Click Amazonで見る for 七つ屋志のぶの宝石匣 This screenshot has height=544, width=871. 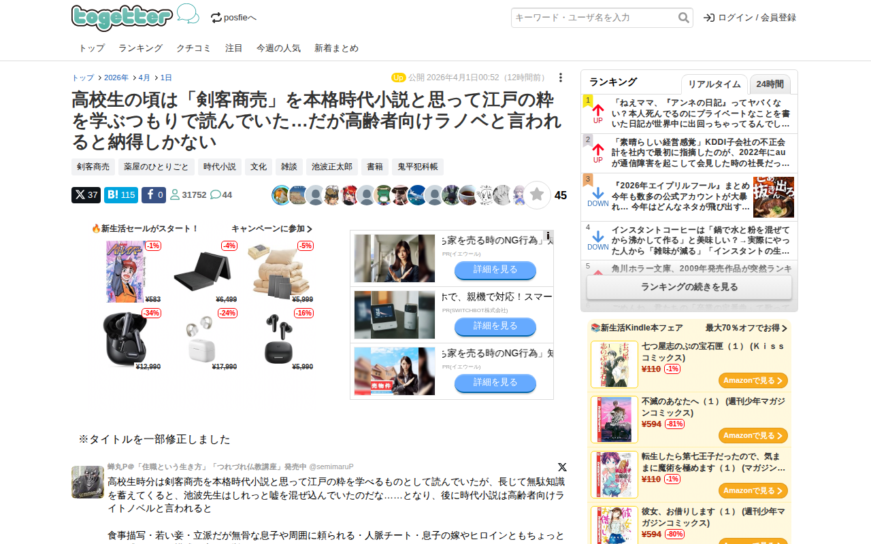tap(753, 381)
